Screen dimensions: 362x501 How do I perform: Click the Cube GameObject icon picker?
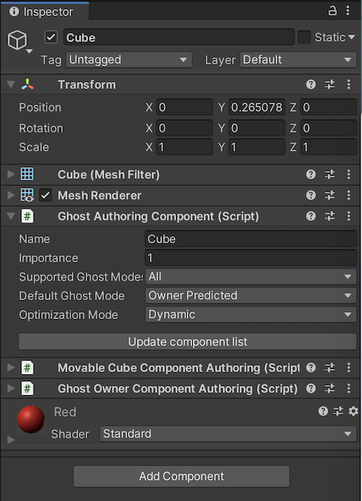19,41
